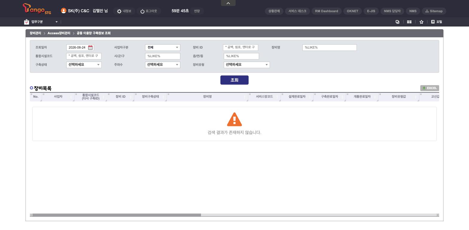Export list with EXCEL button

point(430,88)
